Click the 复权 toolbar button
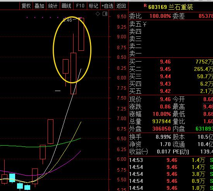This screenshot has width=213, height=191. [x=26, y=6]
